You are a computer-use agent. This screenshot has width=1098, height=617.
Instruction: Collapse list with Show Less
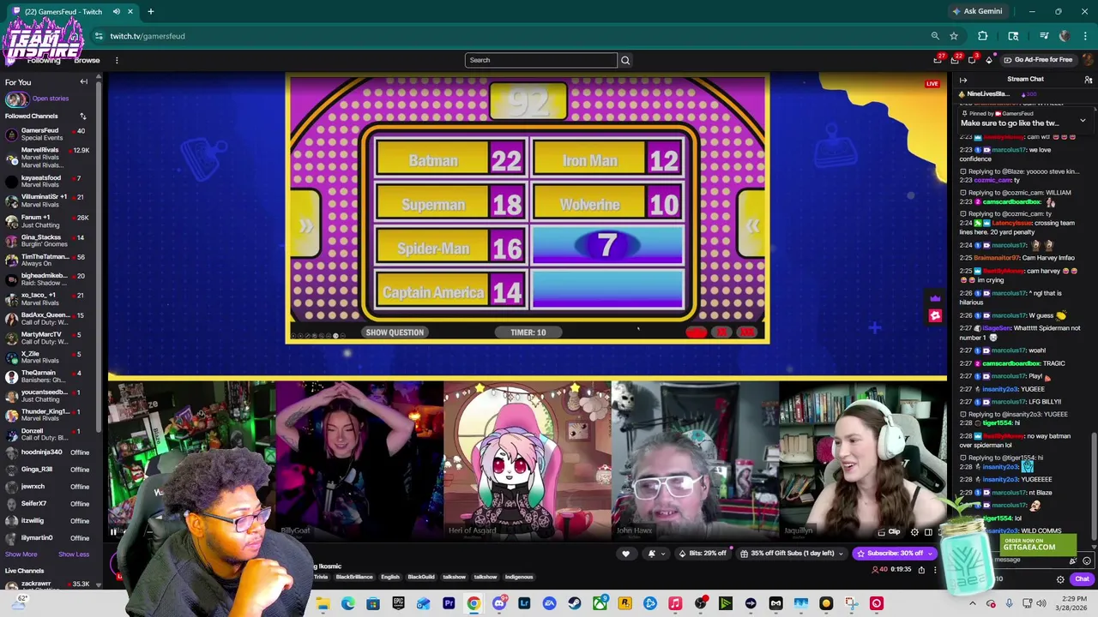[x=74, y=554]
